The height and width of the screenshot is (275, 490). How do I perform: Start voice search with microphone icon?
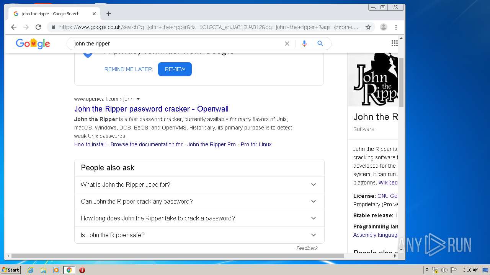[304, 44]
